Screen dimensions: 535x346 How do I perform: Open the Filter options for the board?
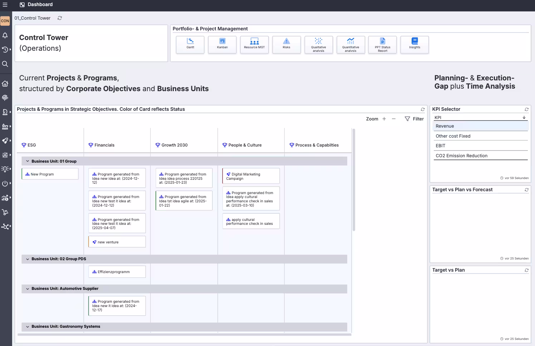pos(414,119)
